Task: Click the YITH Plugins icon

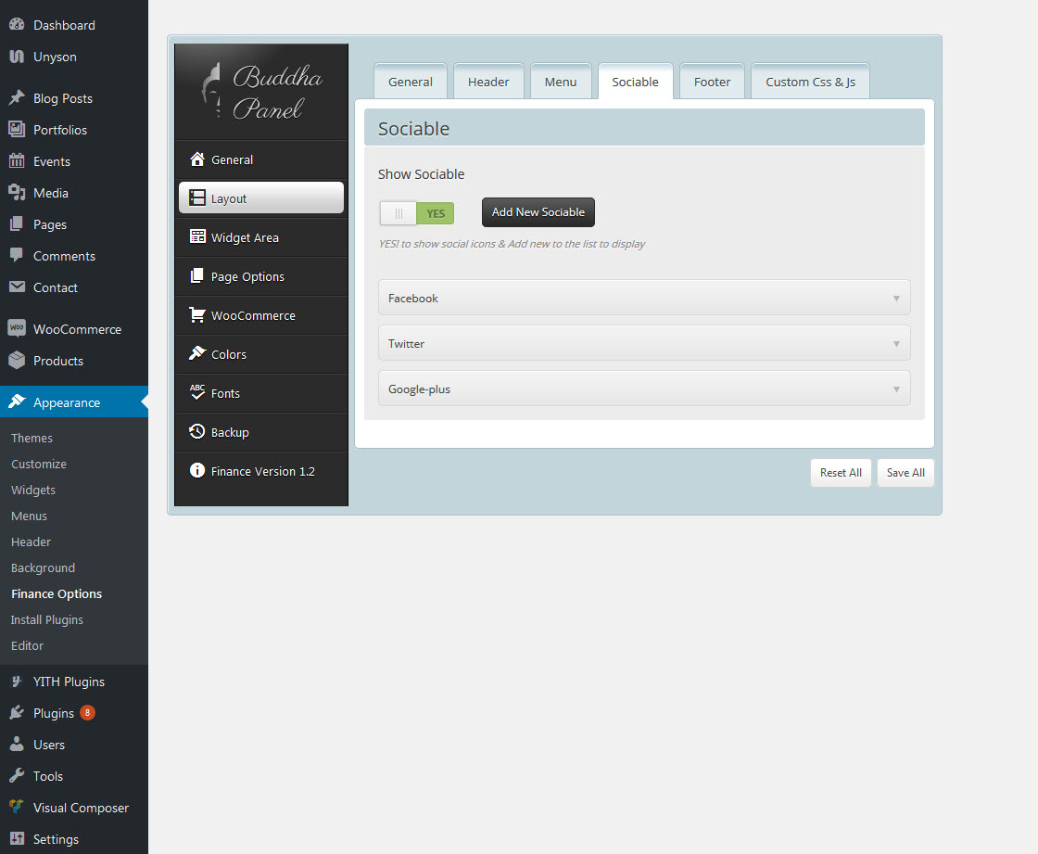Action: click(x=17, y=682)
